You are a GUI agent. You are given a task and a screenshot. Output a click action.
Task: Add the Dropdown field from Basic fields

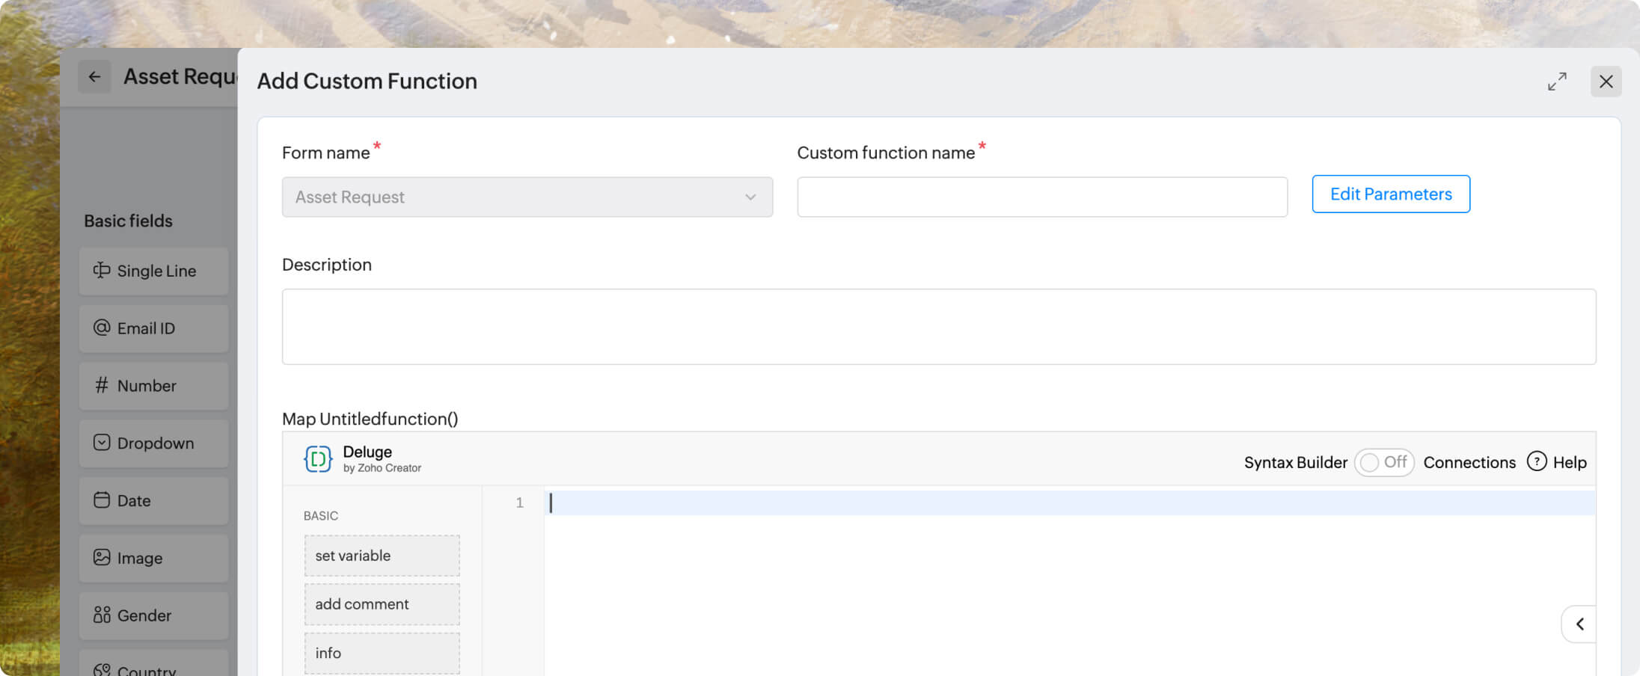[153, 443]
